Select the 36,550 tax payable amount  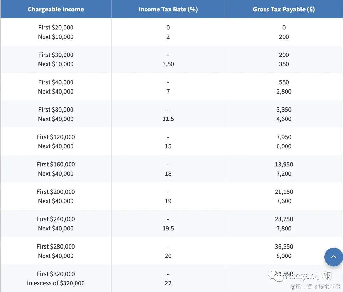point(284,247)
